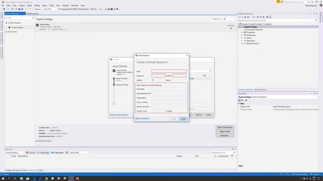
Task: Click the Distribute... button
Action: pos(225,135)
